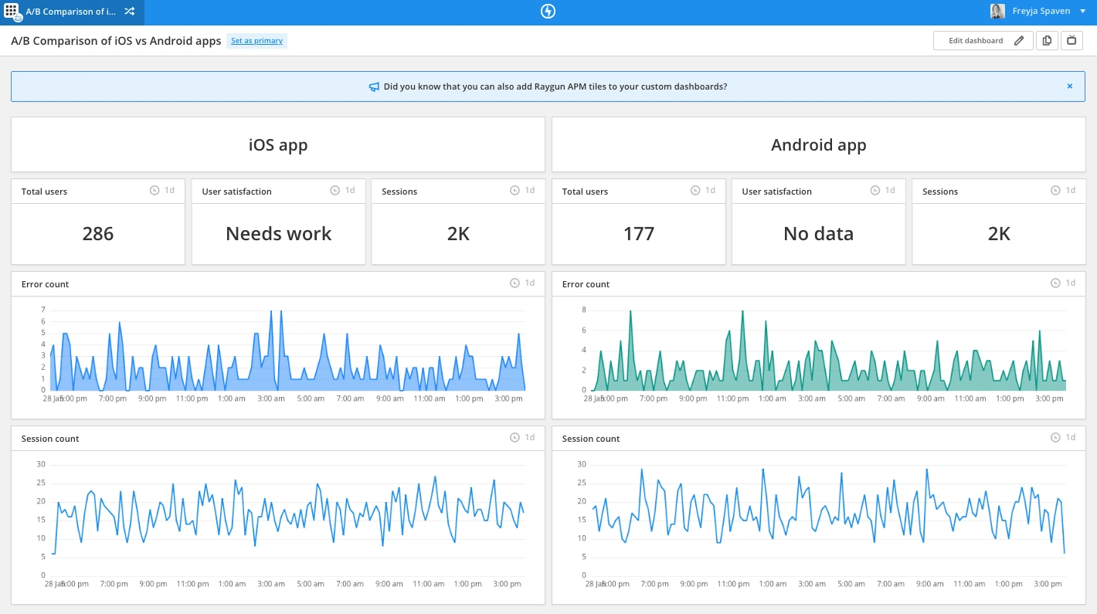
Task: Click the duplicate dashboard icon
Action: click(1047, 41)
